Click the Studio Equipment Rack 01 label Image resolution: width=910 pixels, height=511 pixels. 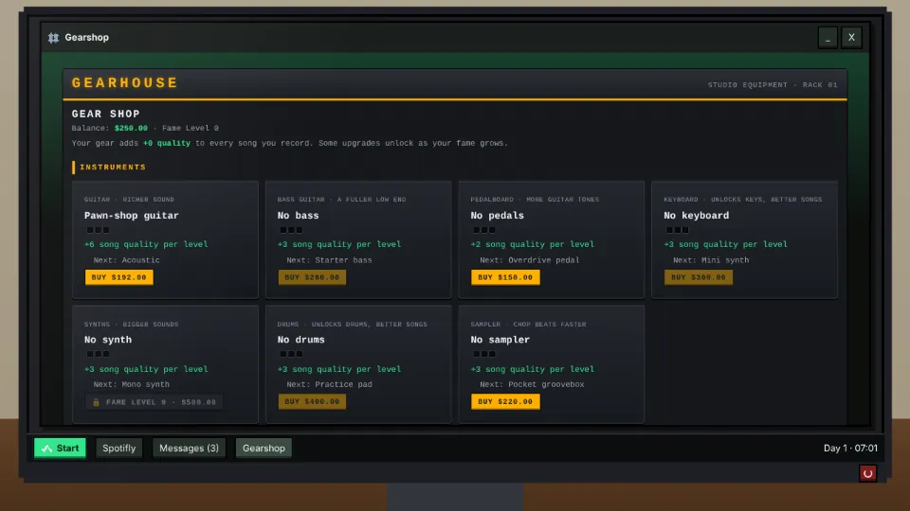[x=773, y=85]
